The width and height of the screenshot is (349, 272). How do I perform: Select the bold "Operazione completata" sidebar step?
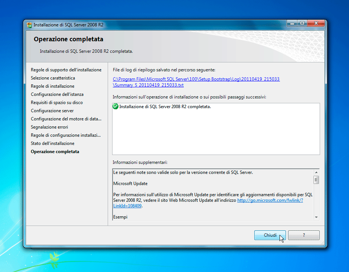55,152
